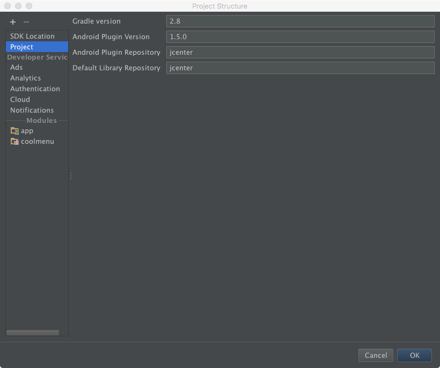This screenshot has width=440, height=368.
Task: Click the Gradle version field
Action: click(300, 21)
